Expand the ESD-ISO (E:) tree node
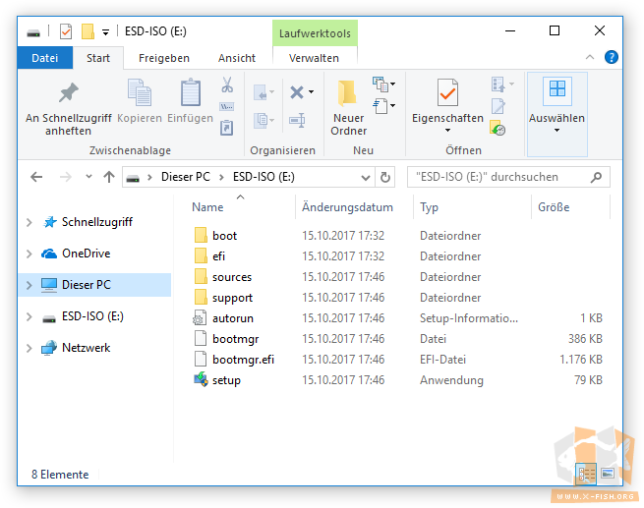 [29, 316]
